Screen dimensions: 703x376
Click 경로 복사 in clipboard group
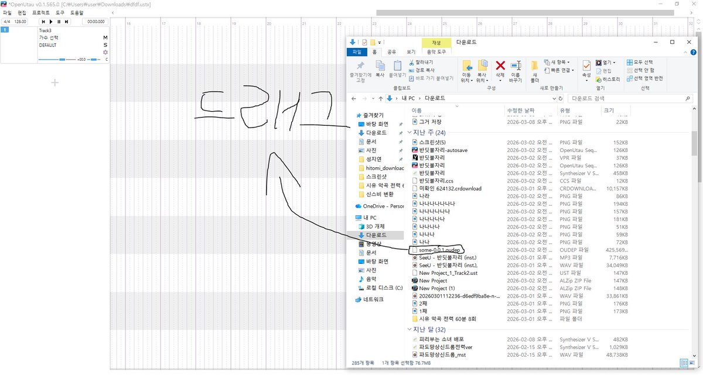[423, 70]
